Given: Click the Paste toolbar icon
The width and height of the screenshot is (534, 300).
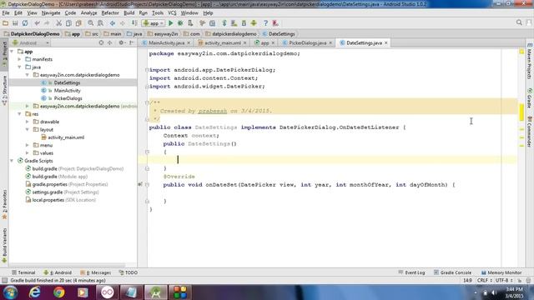Looking at the screenshot, I should click(x=78, y=23).
